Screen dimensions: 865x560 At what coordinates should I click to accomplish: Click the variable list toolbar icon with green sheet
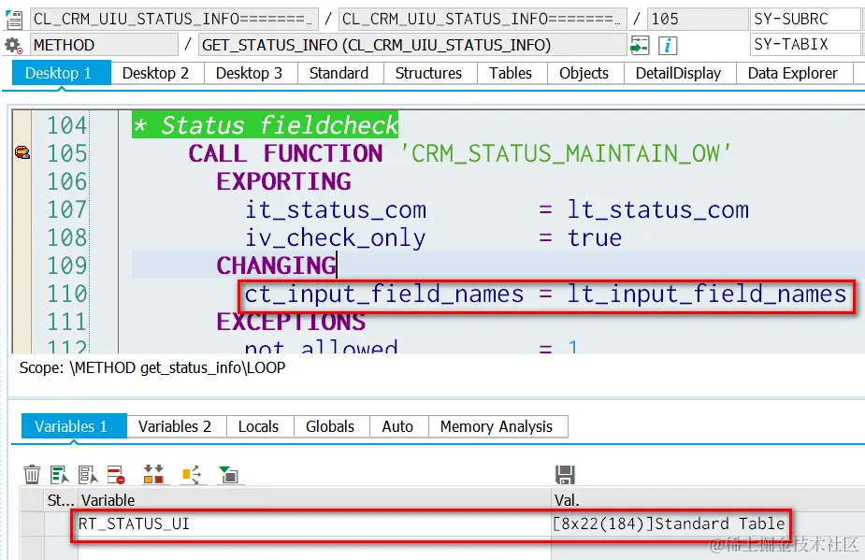[x=59, y=475]
